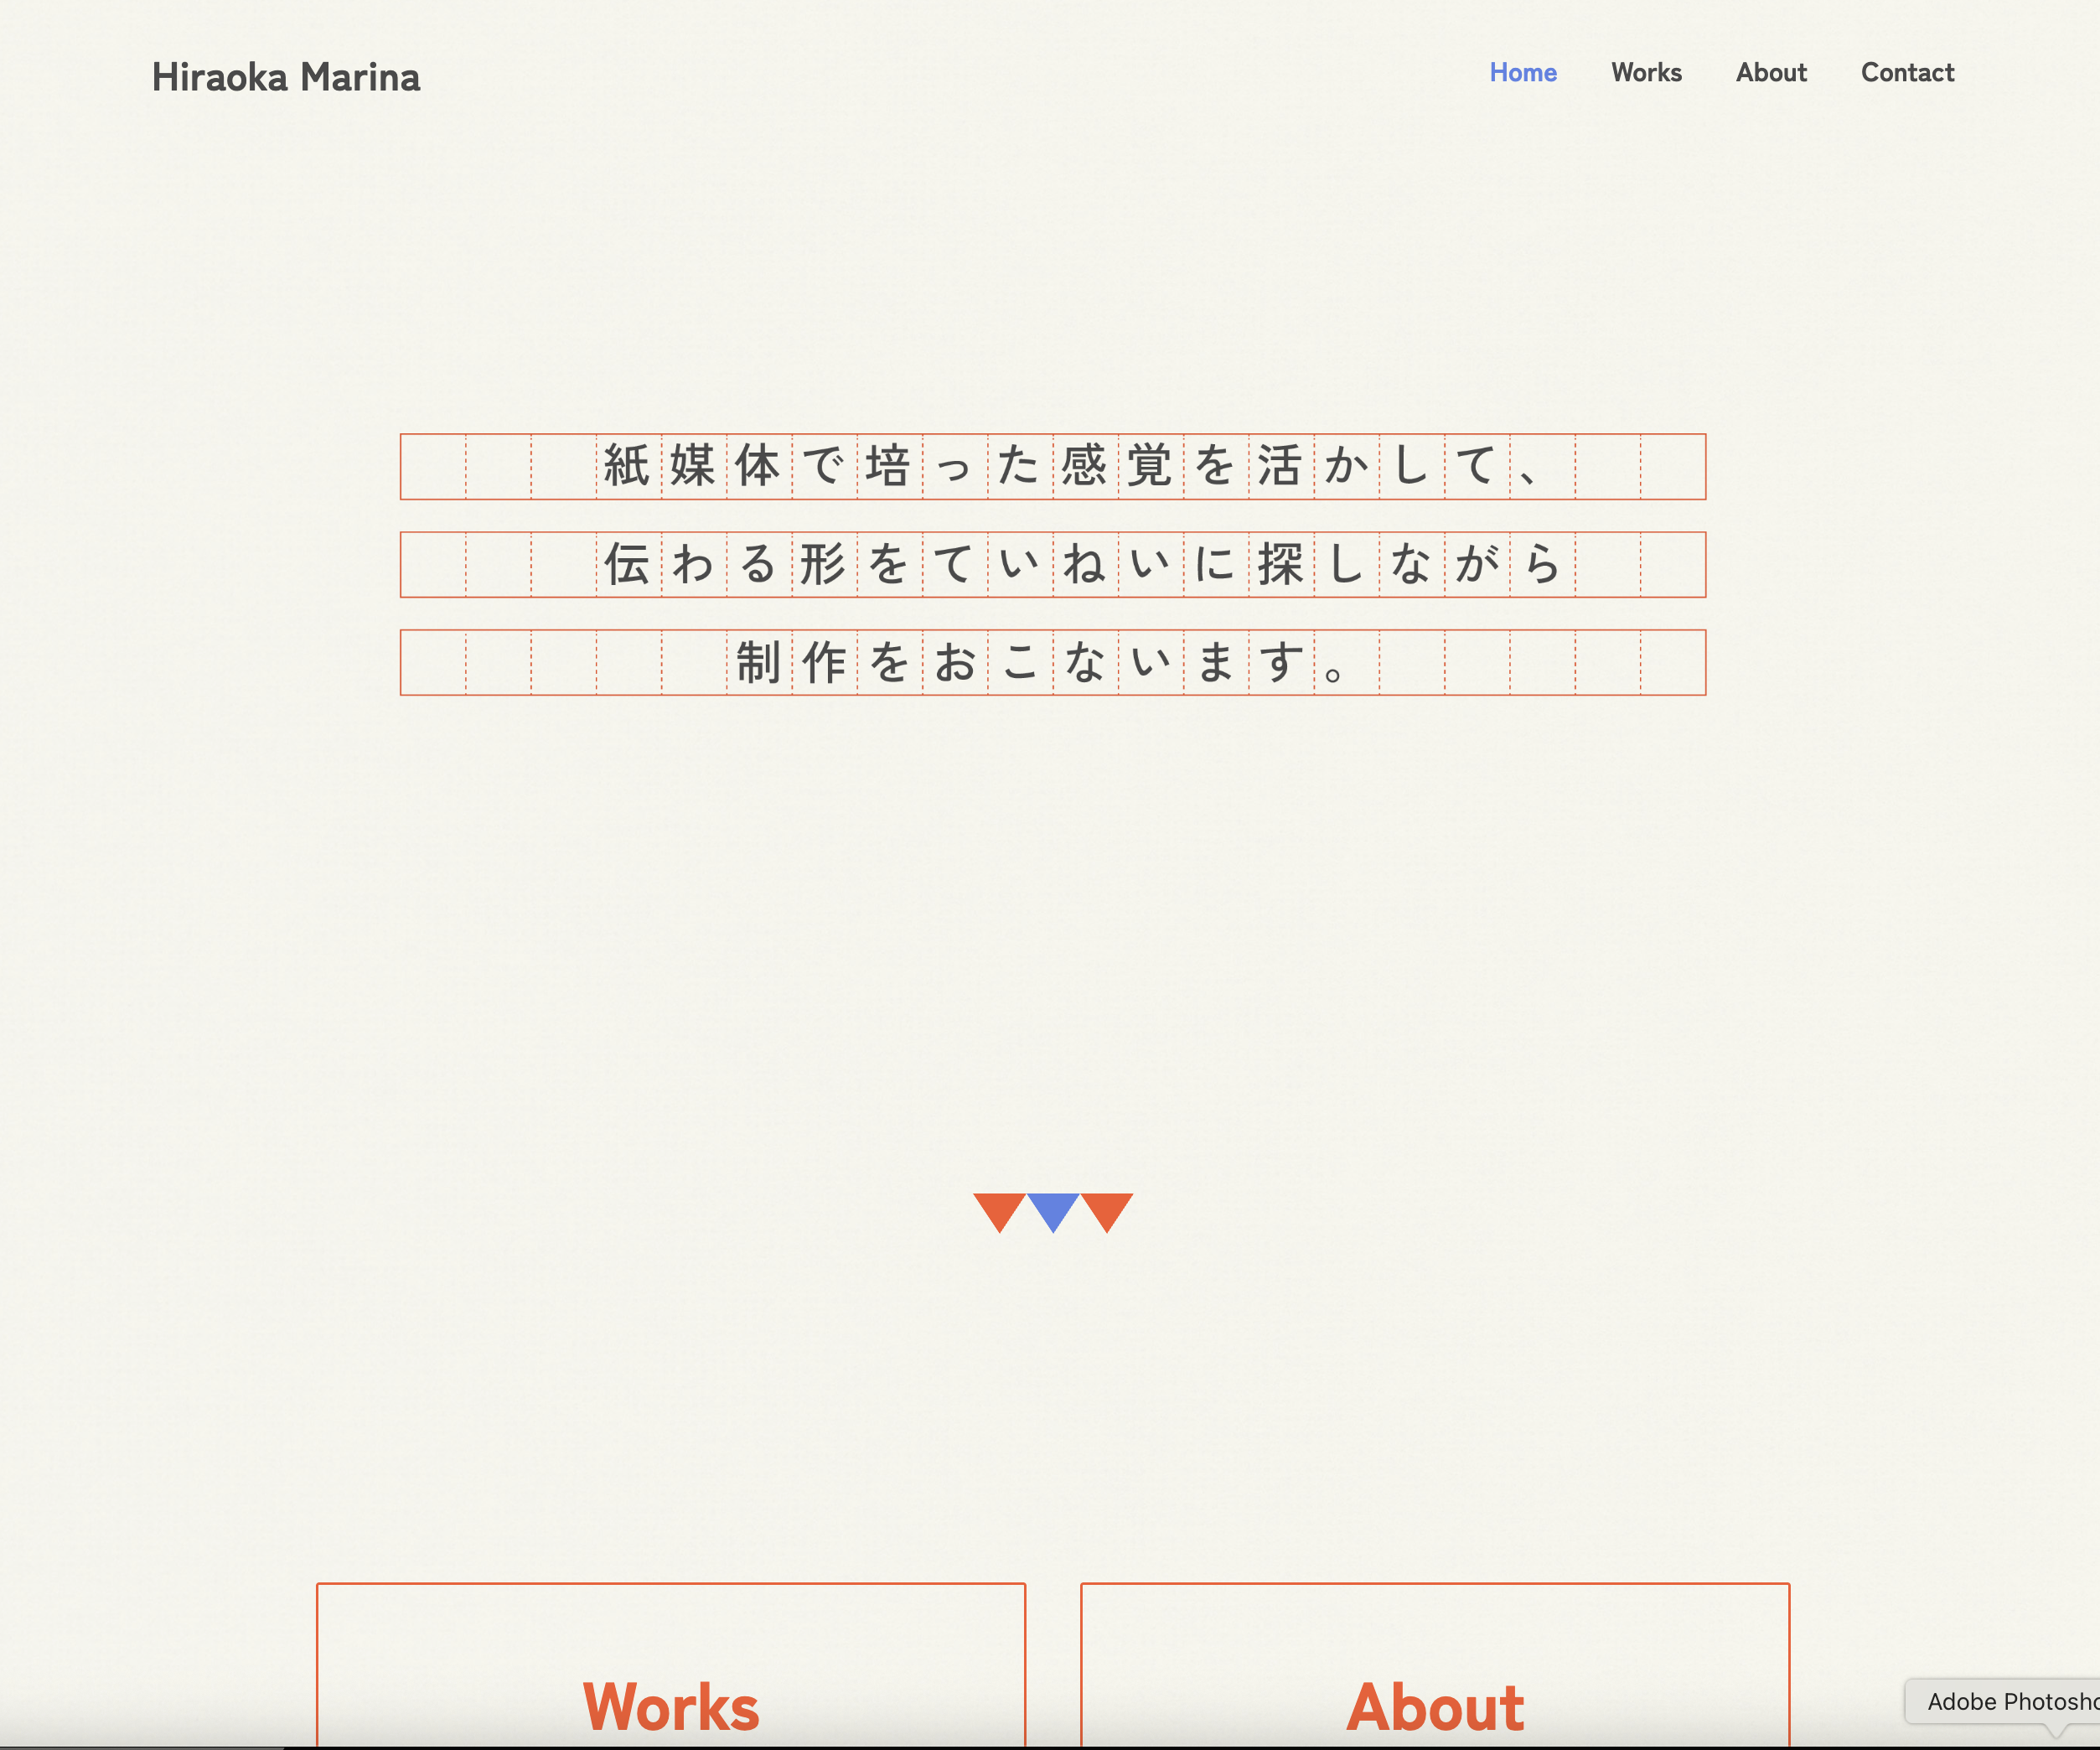Click the first manuscript-style text line

pyautogui.click(x=1052, y=466)
